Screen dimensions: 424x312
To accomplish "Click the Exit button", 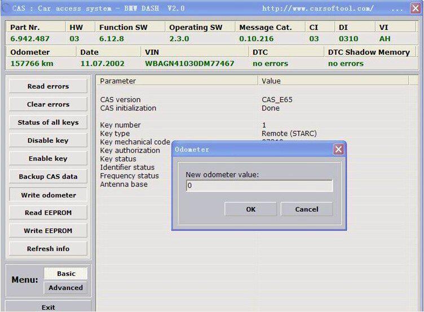I will click(x=48, y=307).
